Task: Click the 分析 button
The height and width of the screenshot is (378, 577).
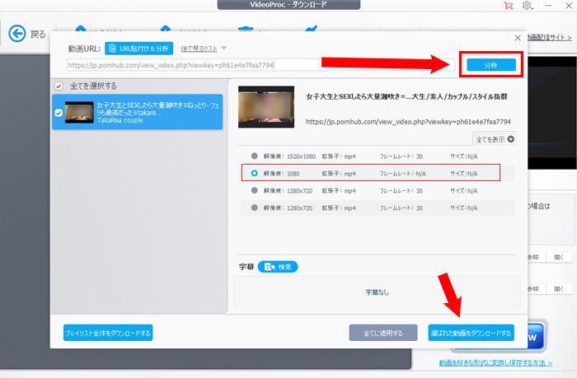Action: tap(491, 65)
